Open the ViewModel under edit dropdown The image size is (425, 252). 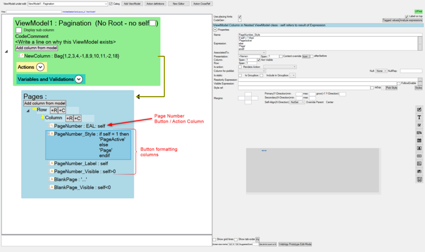68,4
